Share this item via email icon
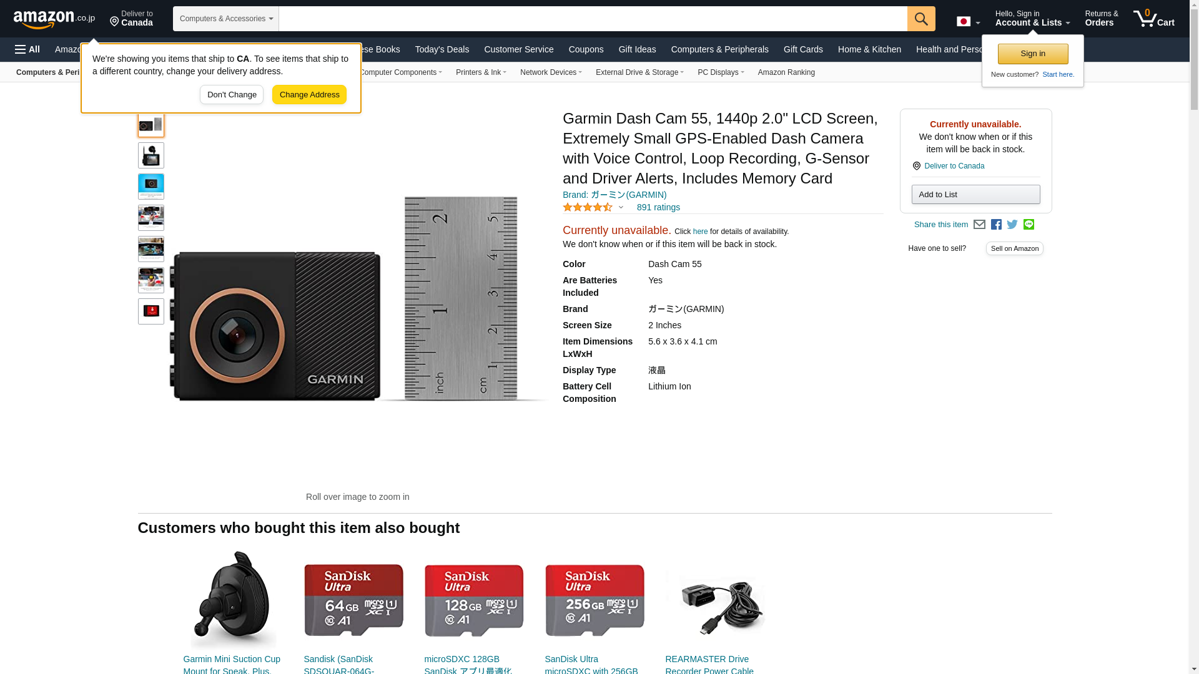The height and width of the screenshot is (674, 1199). point(979,225)
